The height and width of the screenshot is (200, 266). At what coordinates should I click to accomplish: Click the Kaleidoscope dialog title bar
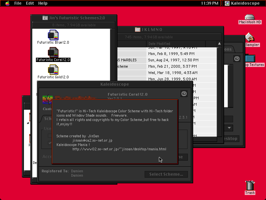[115, 84]
